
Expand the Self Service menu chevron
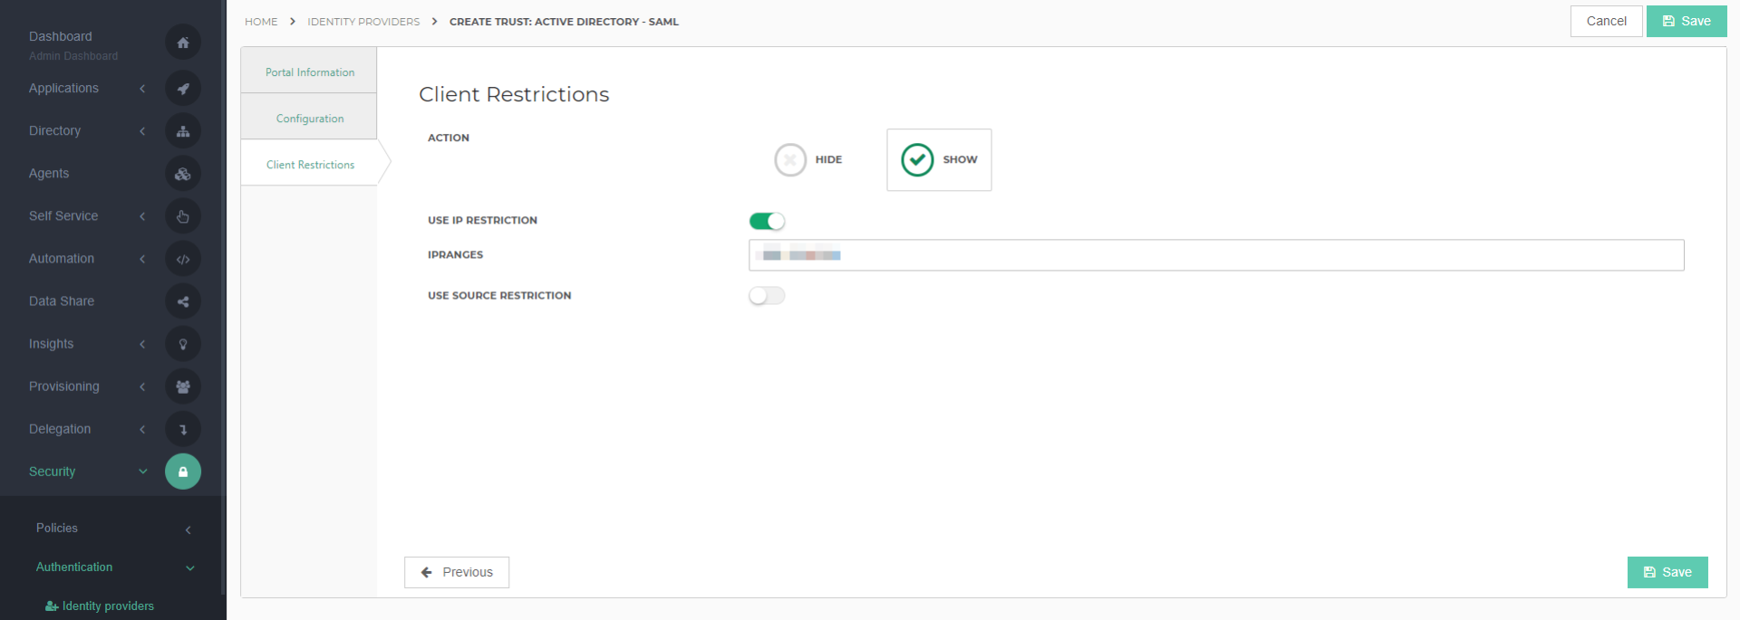(x=142, y=216)
